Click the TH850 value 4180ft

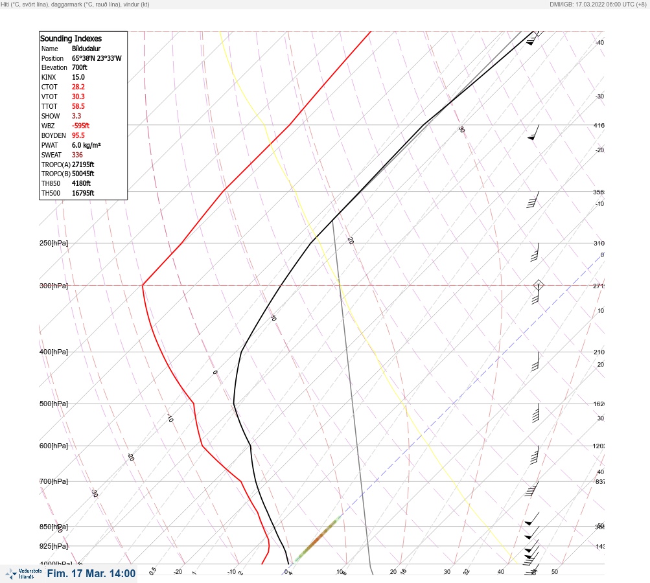click(81, 183)
